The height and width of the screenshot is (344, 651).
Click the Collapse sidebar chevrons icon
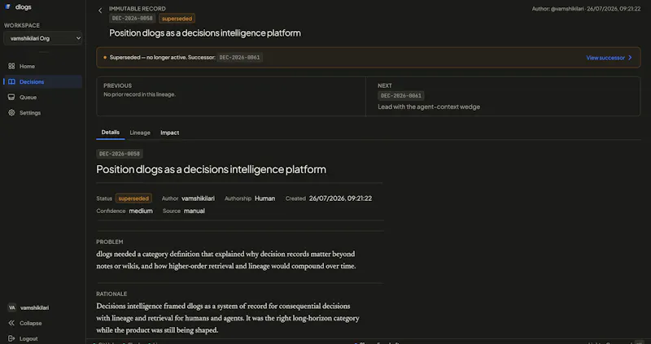(11, 323)
